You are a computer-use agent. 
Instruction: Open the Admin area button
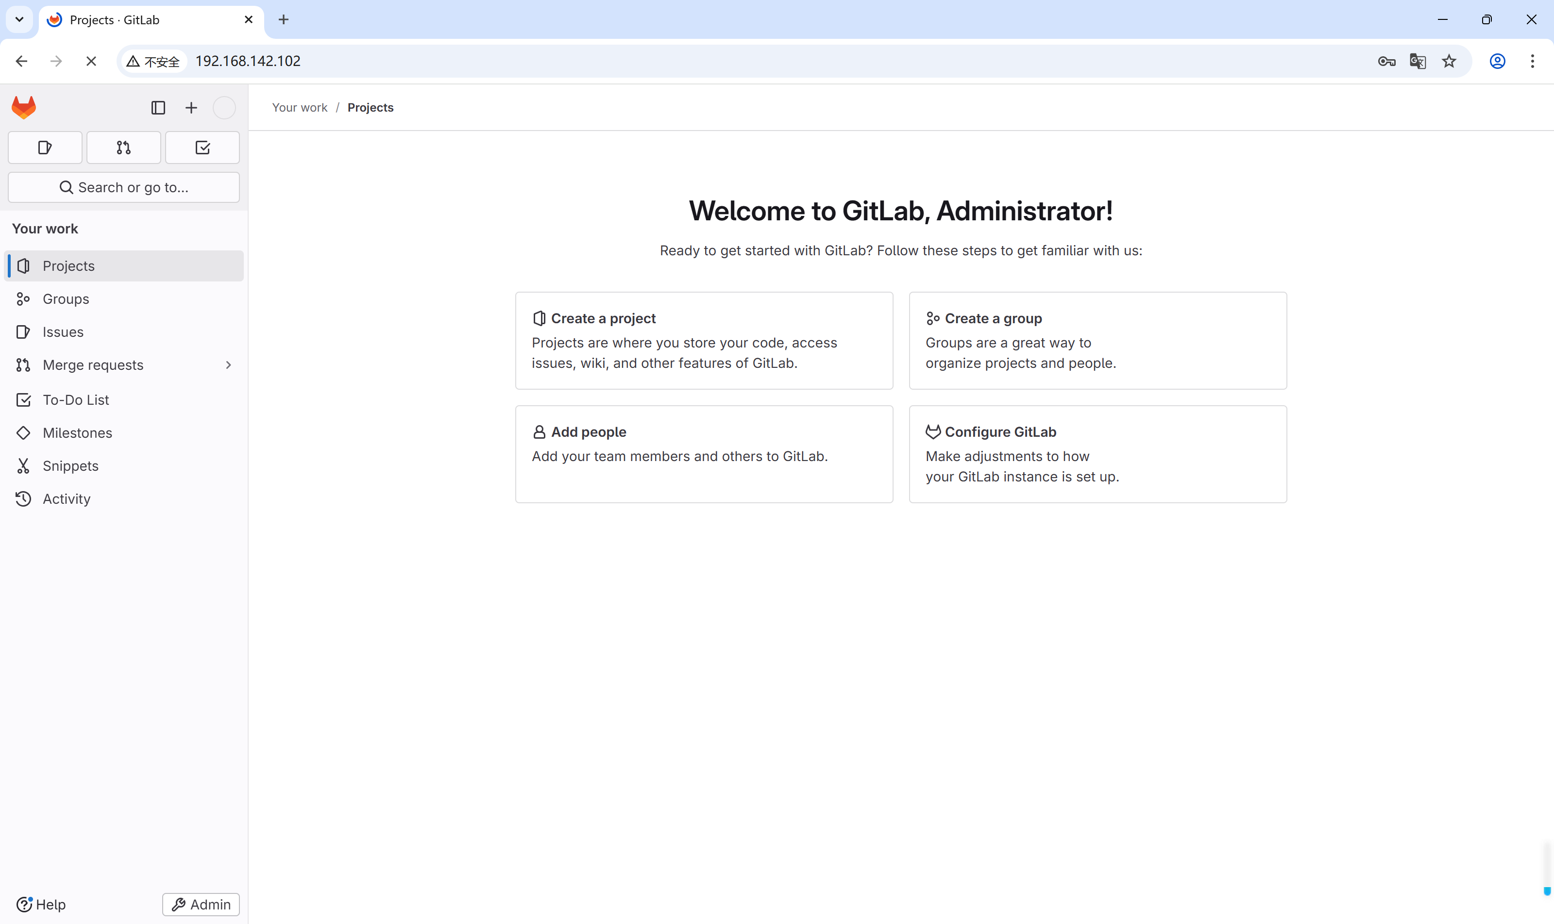click(201, 904)
